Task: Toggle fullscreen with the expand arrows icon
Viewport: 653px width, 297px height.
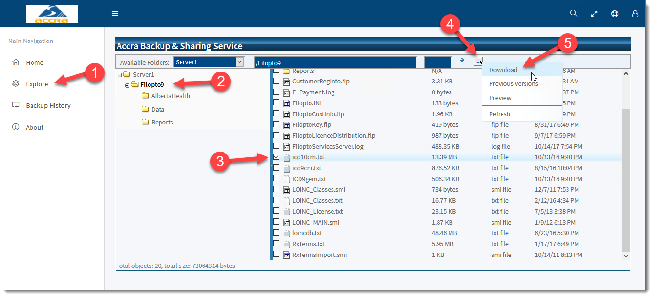Action: 594,14
